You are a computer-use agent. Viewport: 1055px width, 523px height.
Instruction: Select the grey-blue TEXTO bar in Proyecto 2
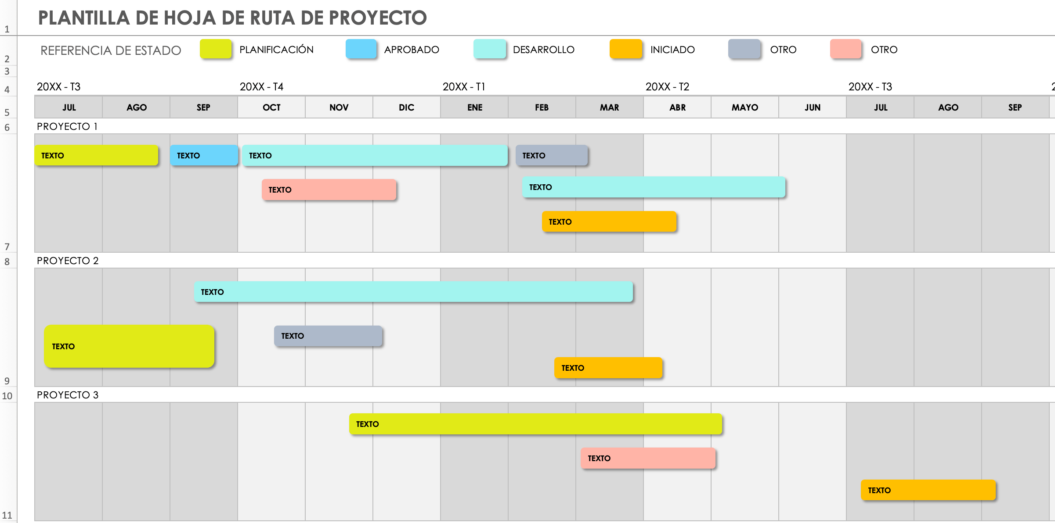tap(328, 336)
